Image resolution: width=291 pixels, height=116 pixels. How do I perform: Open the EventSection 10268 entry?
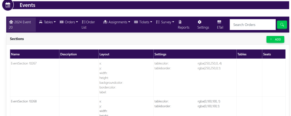24,101
